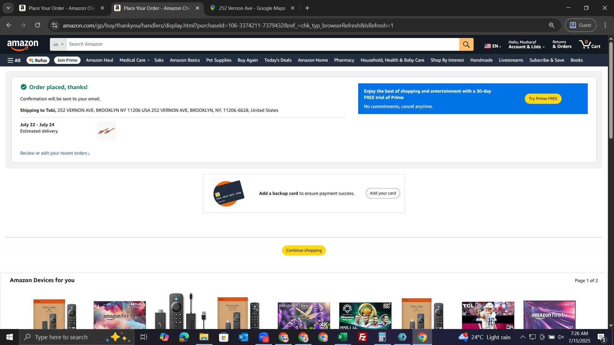Open Buy Again
This screenshot has width=614, height=345.
click(248, 60)
